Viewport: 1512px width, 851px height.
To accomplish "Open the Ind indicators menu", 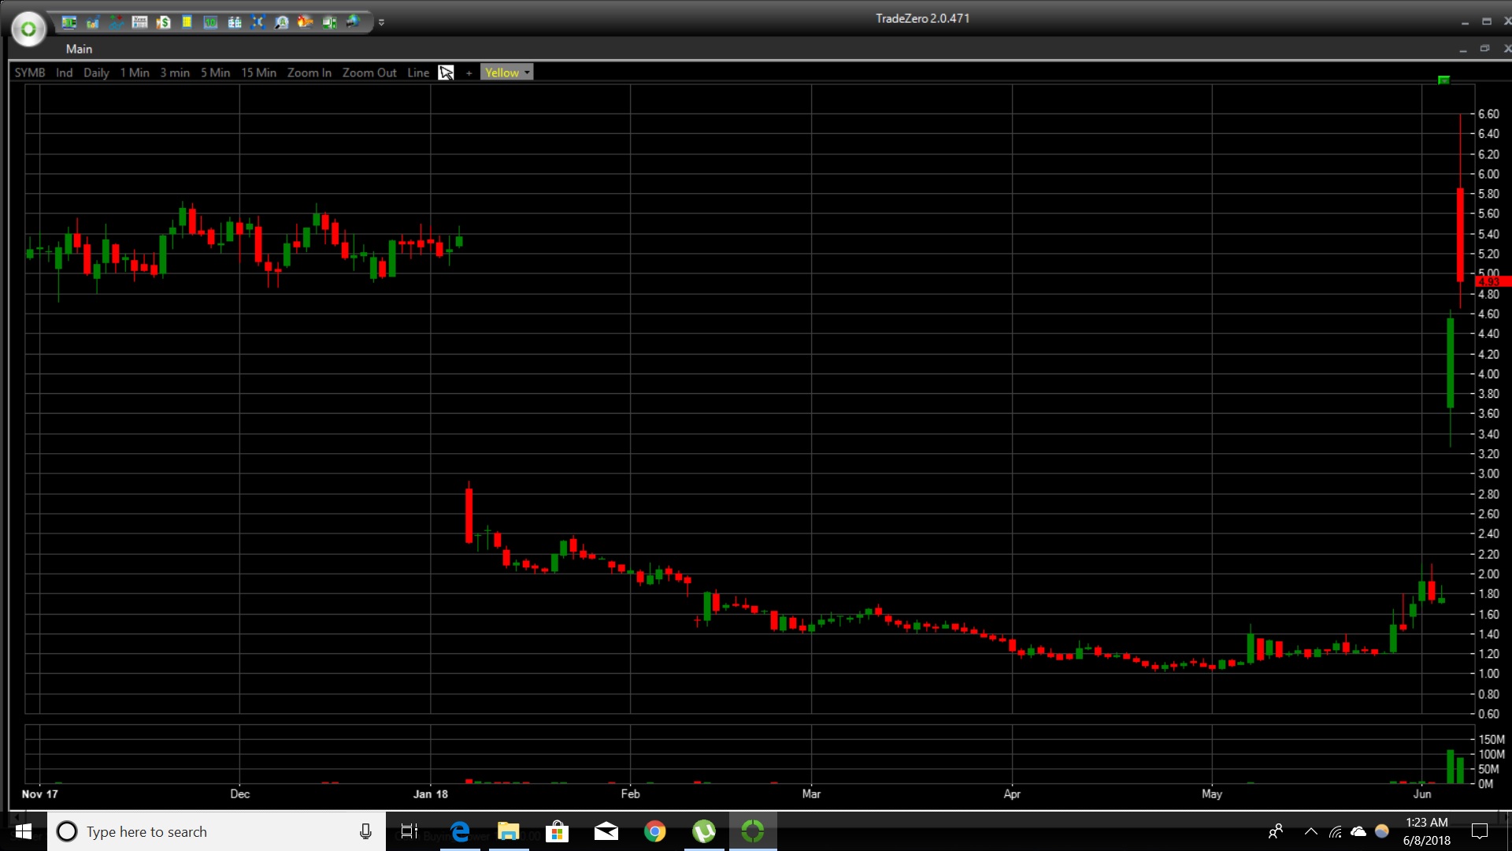I will [64, 72].
